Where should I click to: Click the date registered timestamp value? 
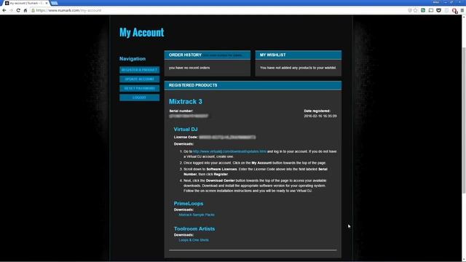click(x=320, y=116)
